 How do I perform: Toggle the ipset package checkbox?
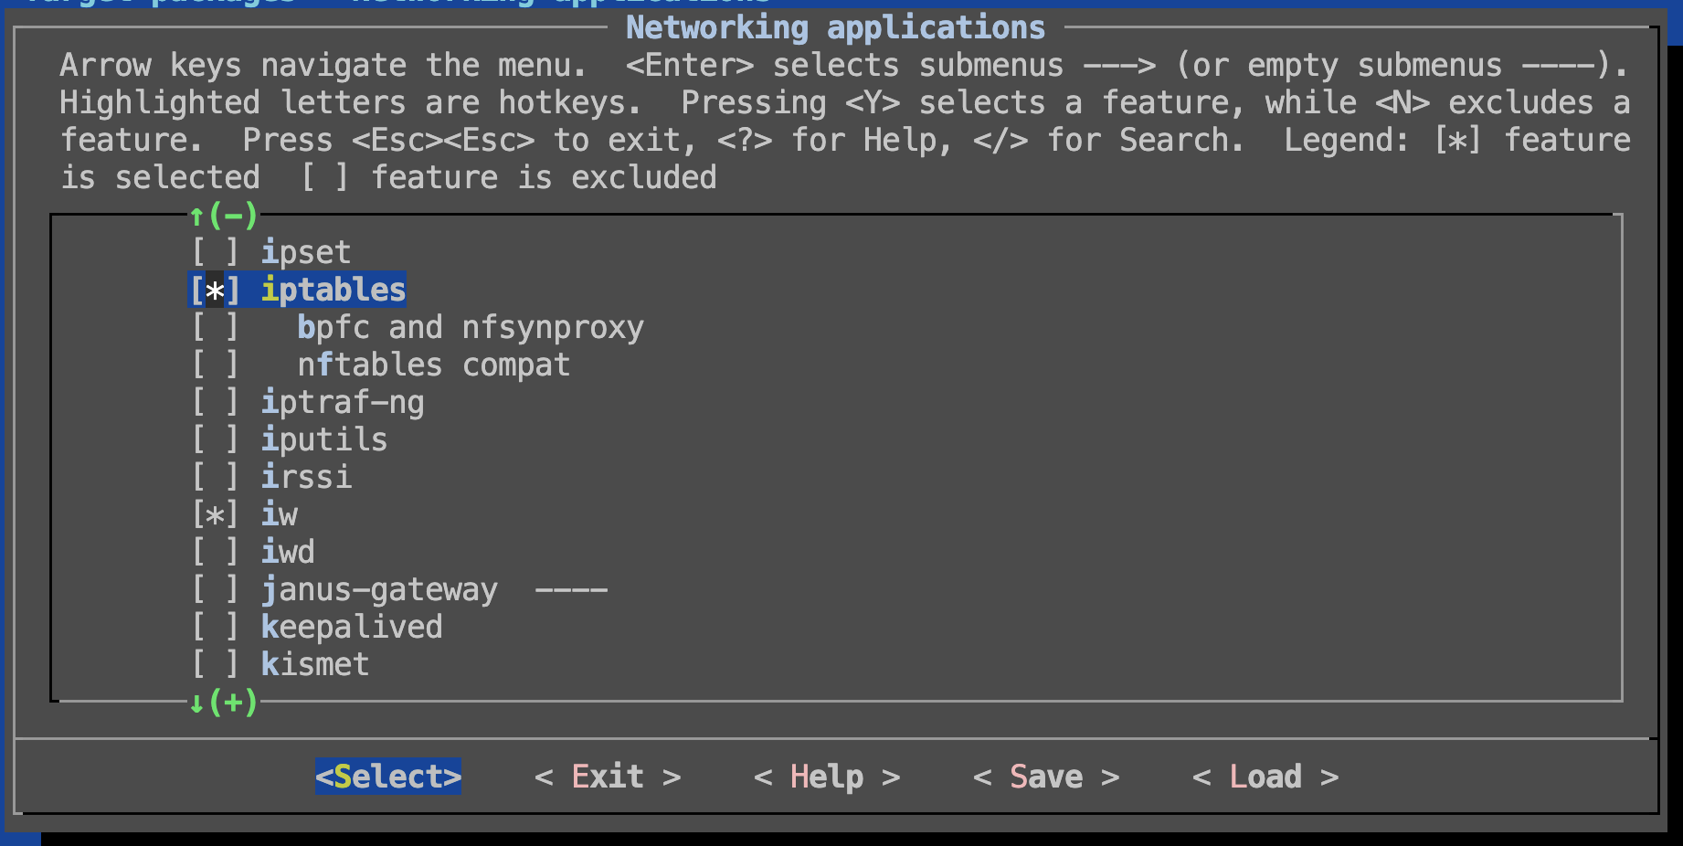pyautogui.click(x=215, y=252)
